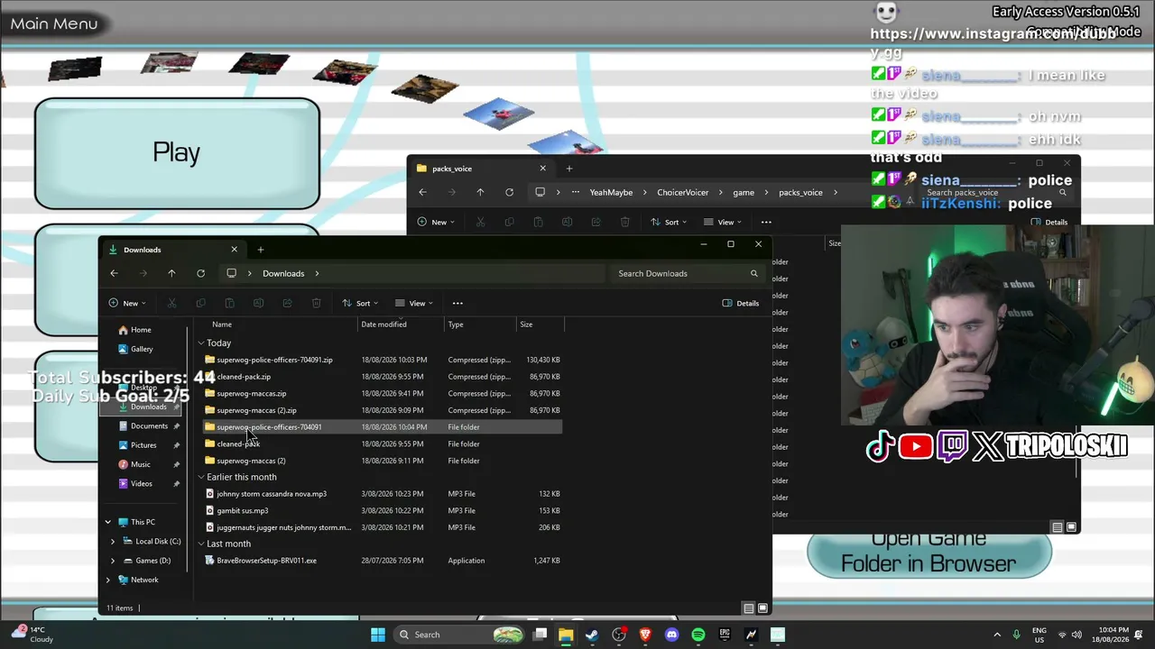Click Open Game Folder in Browser button

click(929, 551)
